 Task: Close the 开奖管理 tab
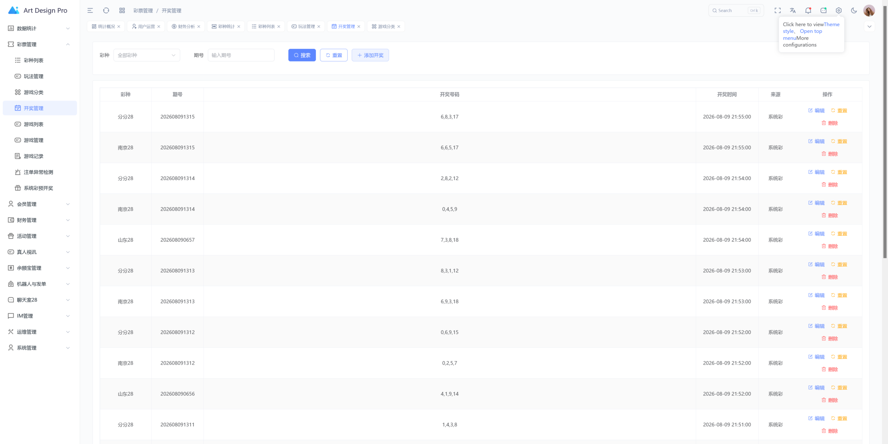coord(359,26)
